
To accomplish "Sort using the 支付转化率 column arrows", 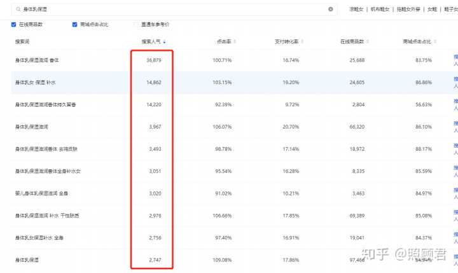I will coord(302,41).
